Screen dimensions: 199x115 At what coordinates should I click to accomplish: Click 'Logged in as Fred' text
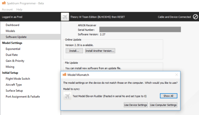pos(12,17)
